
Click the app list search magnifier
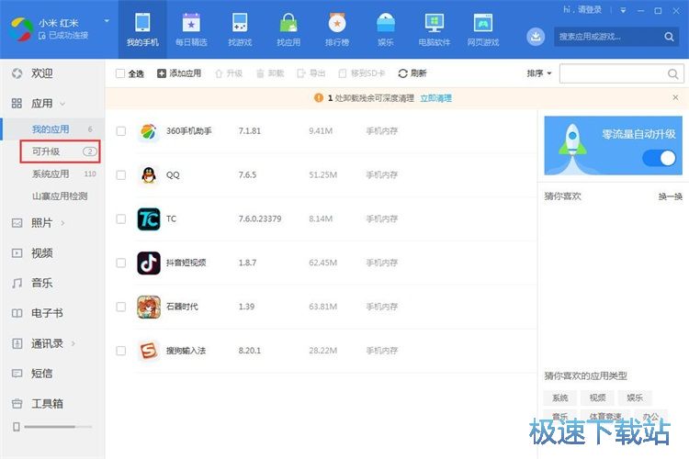click(x=672, y=73)
